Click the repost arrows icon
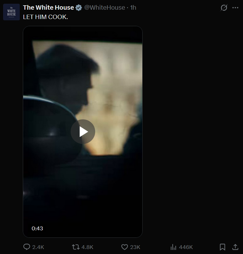243x254 pixels. point(76,247)
